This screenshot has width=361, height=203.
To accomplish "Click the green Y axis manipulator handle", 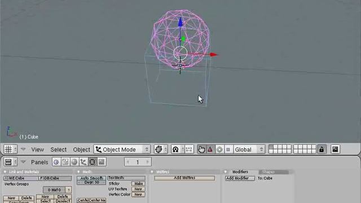I will point(183,39).
